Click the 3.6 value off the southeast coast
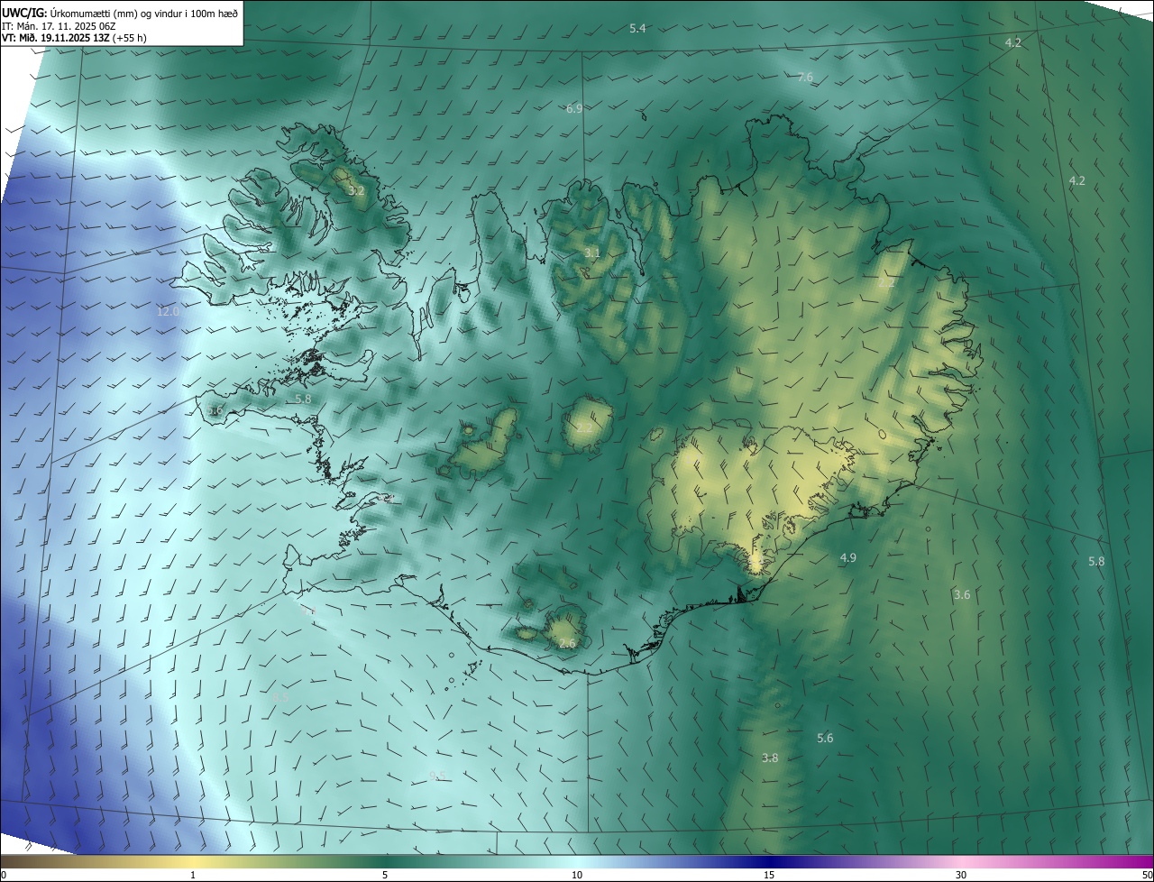1154x882 pixels. click(x=962, y=594)
